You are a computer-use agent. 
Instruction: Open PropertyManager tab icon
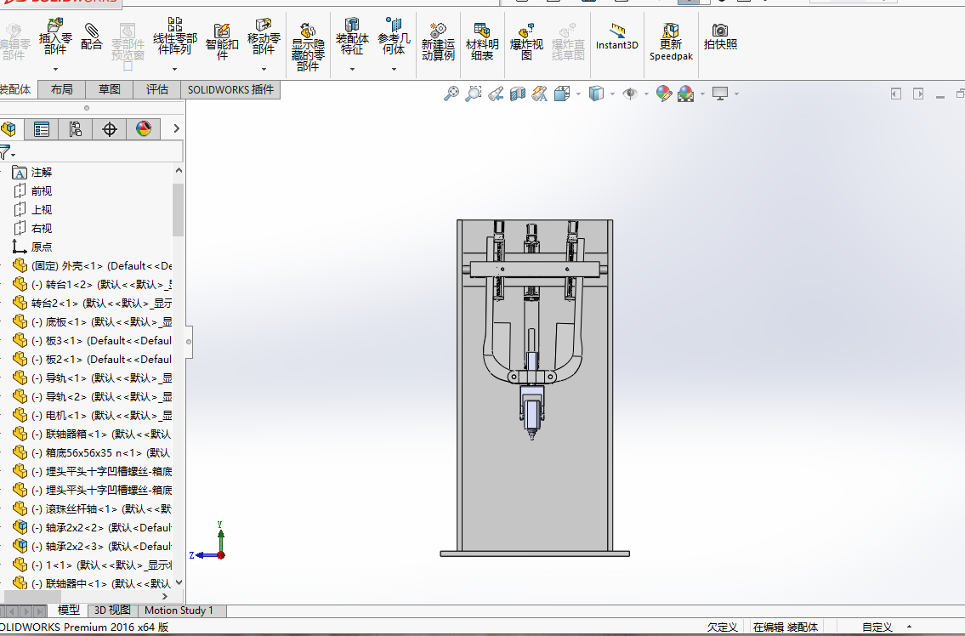tap(41, 128)
